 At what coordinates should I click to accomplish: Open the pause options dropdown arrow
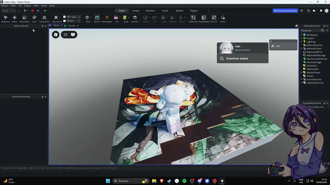(28, 11)
